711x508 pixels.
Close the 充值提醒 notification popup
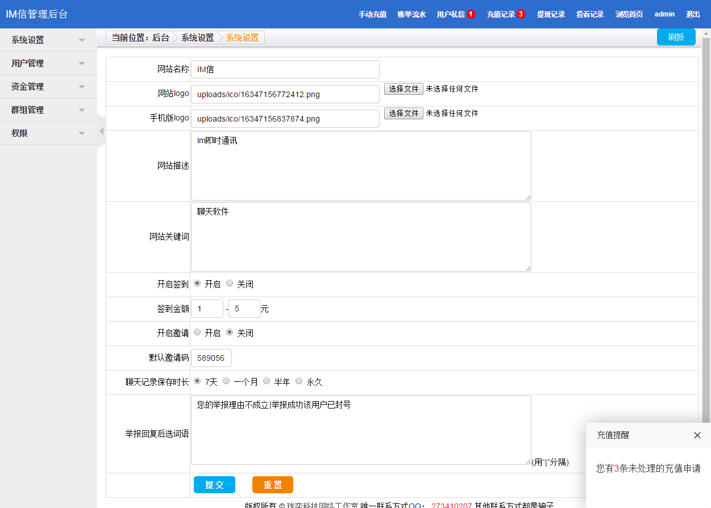pos(697,435)
